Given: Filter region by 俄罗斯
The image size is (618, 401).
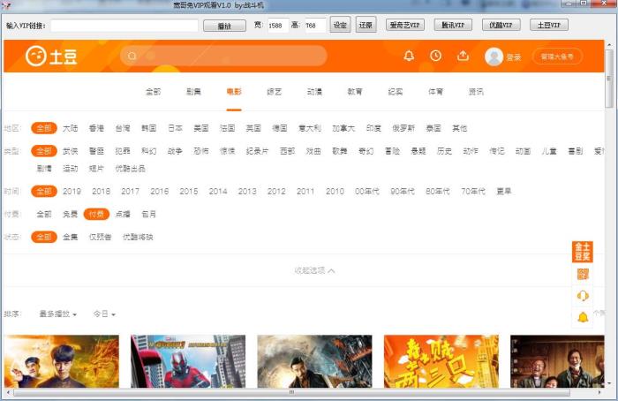Looking at the screenshot, I should (x=403, y=128).
